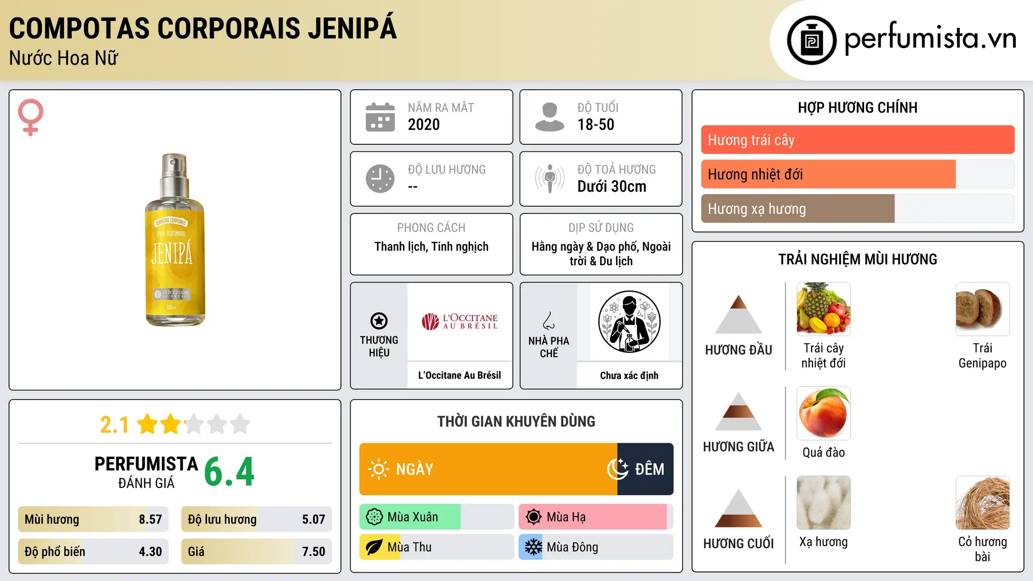
Task: Click the Nước Hoa Nữ subtitle
Action: point(64,58)
